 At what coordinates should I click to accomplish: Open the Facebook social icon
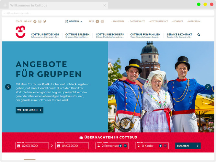coord(35,21)
